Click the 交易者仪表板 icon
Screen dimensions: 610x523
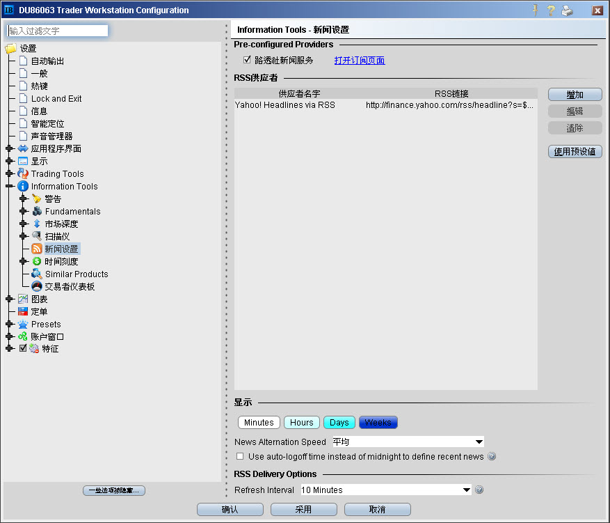tap(37, 287)
